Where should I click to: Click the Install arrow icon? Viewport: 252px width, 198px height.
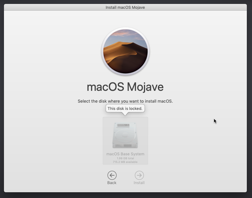tap(139, 175)
